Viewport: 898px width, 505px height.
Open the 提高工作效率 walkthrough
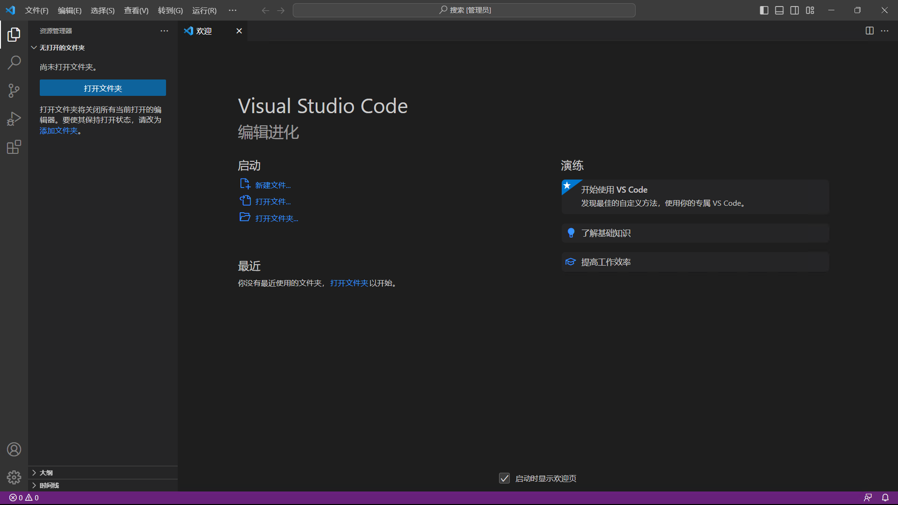click(x=695, y=262)
